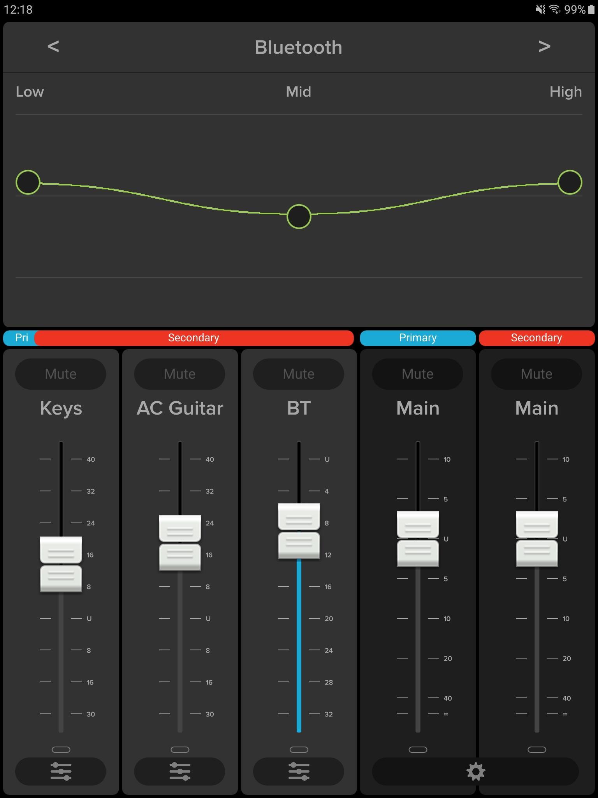This screenshot has width=598, height=798.
Task: Click the AC Guitar upper fader cap
Action: tap(180, 528)
